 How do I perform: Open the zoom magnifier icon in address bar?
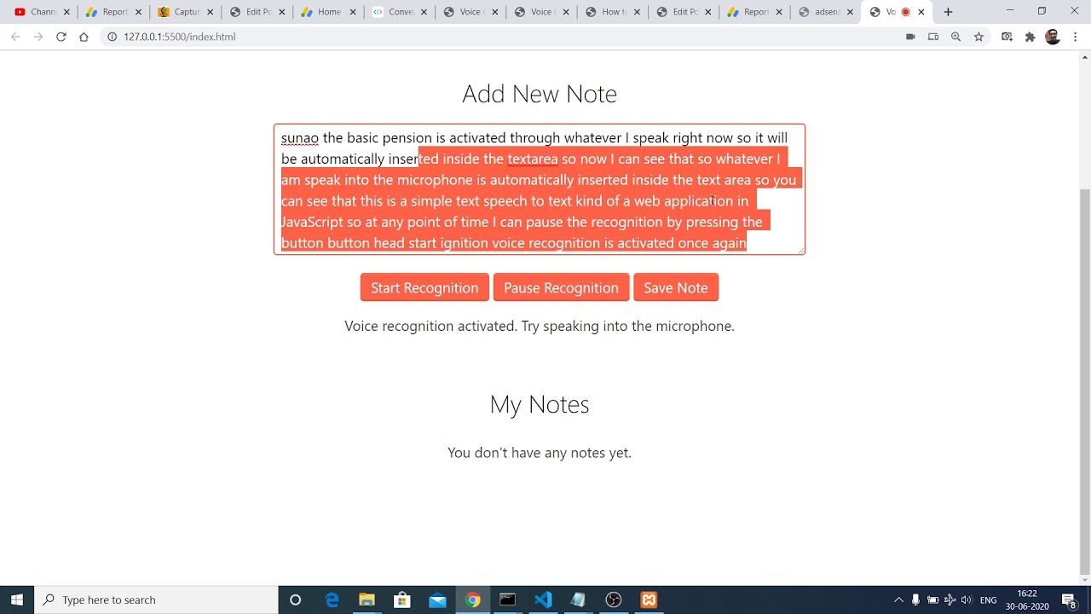click(955, 37)
